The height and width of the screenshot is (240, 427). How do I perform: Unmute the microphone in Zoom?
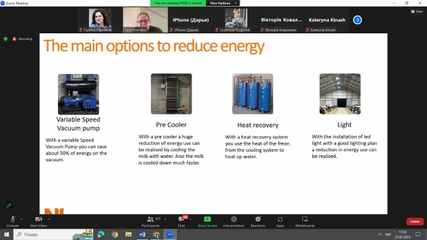[13, 221]
